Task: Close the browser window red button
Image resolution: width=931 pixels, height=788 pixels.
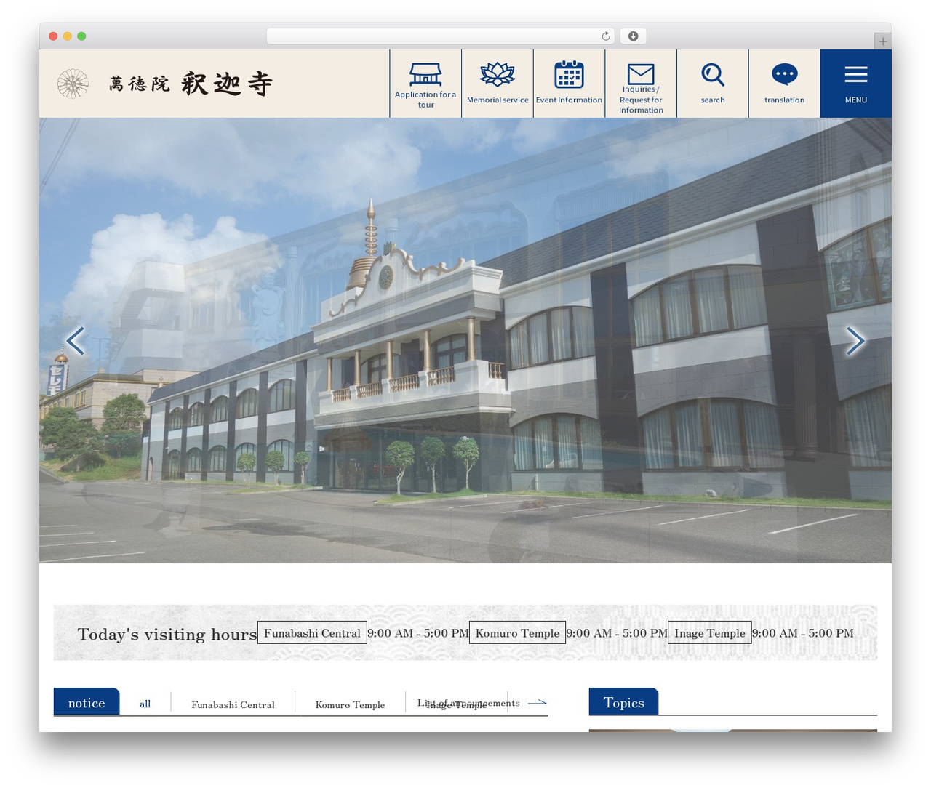Action: click(x=53, y=36)
